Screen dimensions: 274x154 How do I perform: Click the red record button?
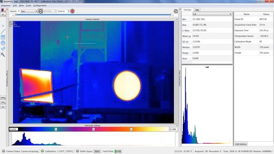tap(72, 11)
